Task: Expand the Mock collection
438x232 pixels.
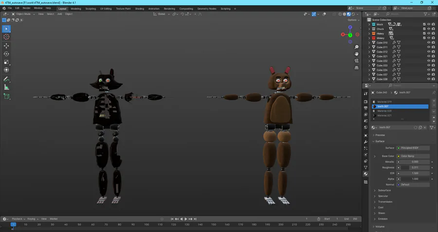Action: click(369, 25)
